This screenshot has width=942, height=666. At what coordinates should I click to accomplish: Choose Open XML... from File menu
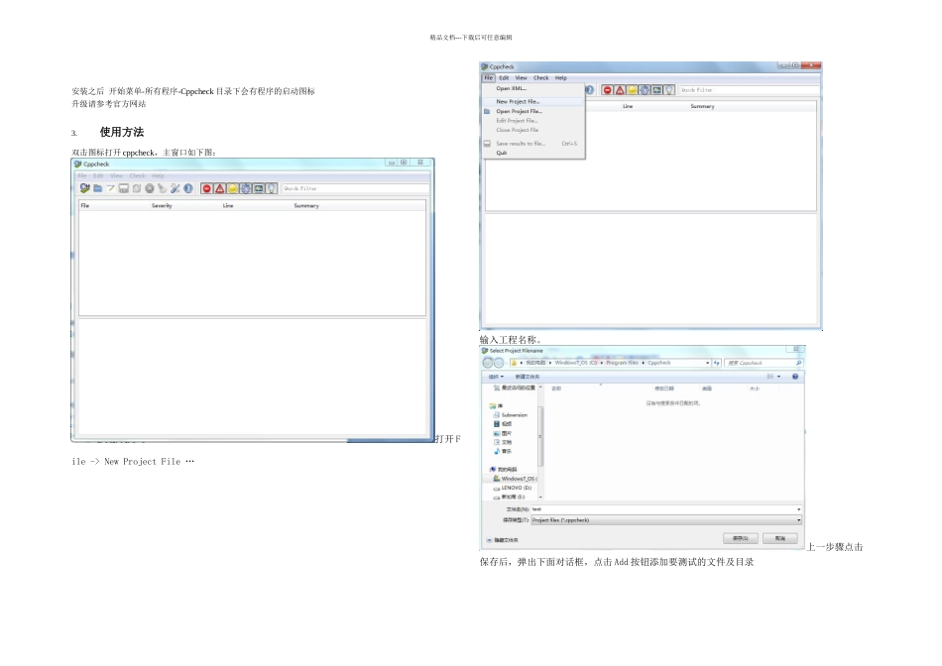click(532, 89)
